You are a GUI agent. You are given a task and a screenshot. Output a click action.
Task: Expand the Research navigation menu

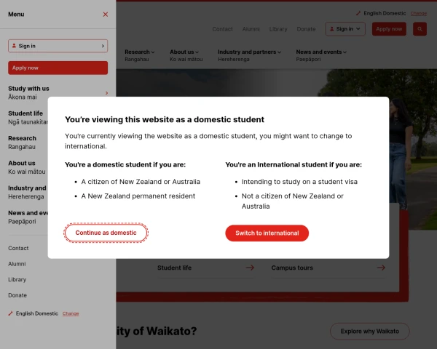point(139,52)
